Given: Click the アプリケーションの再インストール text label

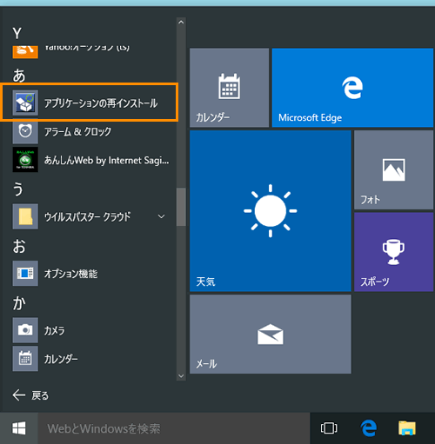Looking at the screenshot, I should click(101, 103).
